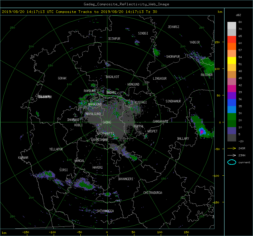Click the GOKAK city label

click(62, 78)
